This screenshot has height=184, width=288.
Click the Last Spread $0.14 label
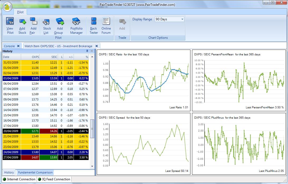click(177, 171)
